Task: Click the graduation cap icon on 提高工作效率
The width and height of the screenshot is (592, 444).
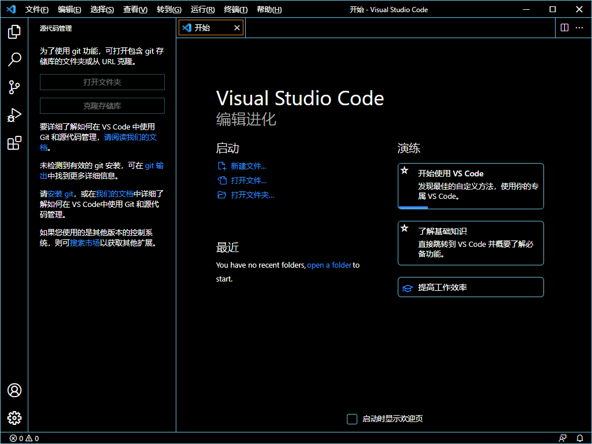Action: coord(408,288)
